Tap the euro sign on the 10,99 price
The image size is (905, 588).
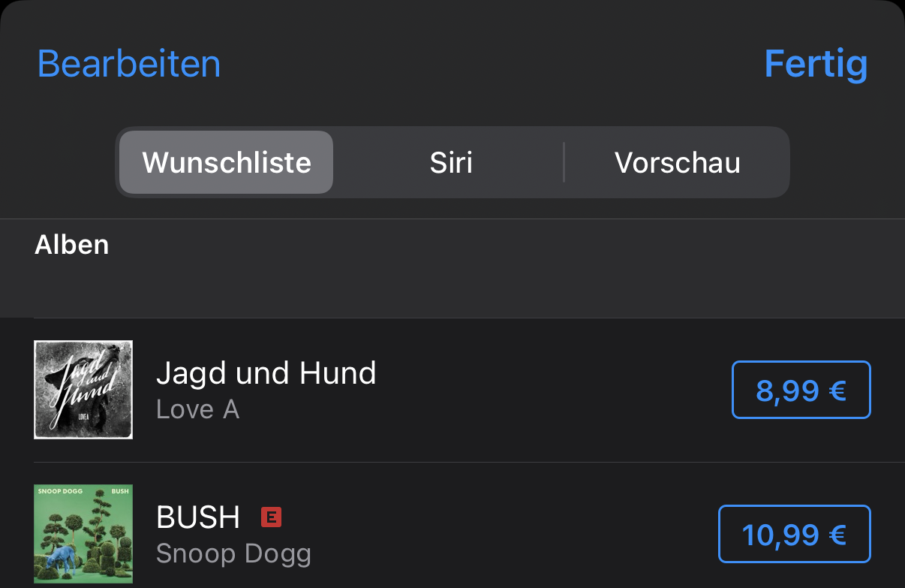[x=837, y=534]
